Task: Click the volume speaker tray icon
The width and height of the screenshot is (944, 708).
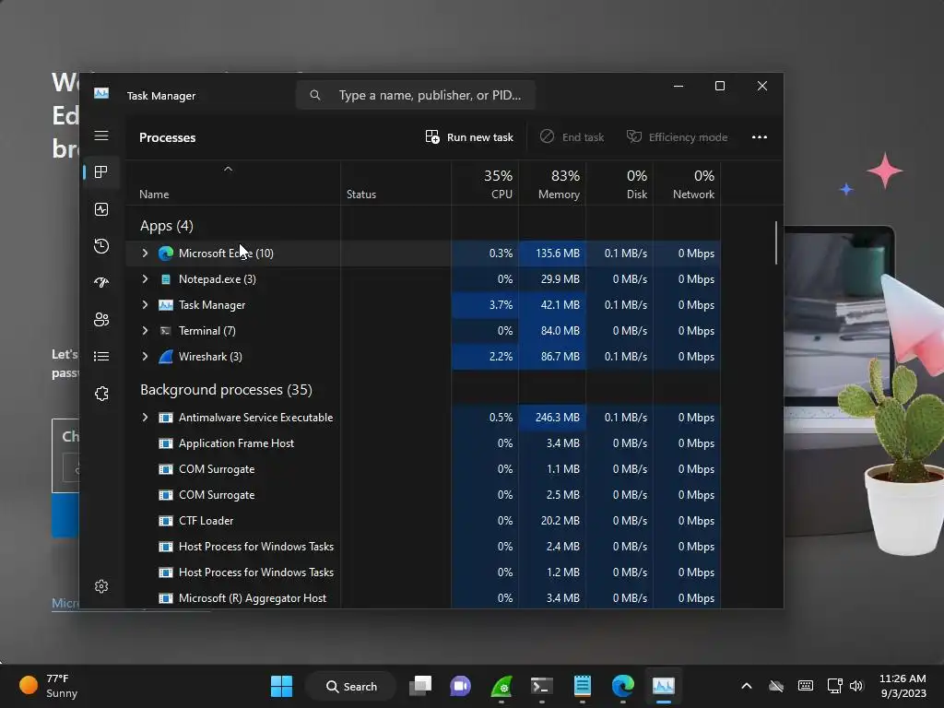Action: pyautogui.click(x=856, y=686)
